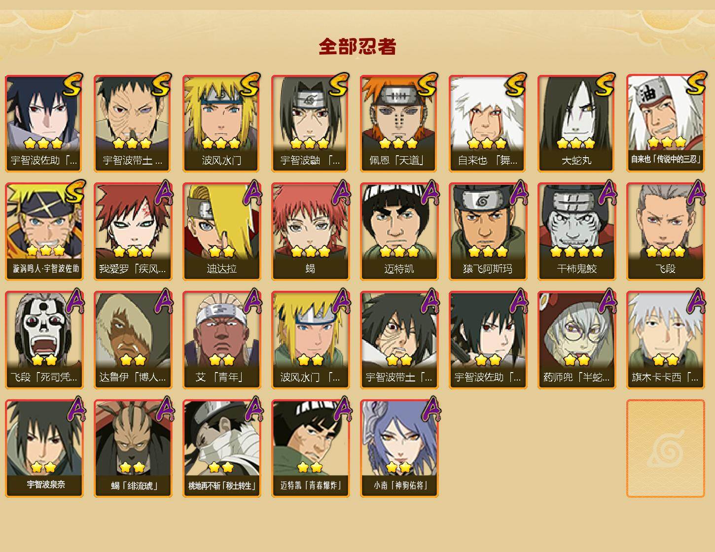Image resolution: width=715 pixels, height=552 pixels.
Task: Select the 迈特凯 A-rank card
Action: [399, 232]
